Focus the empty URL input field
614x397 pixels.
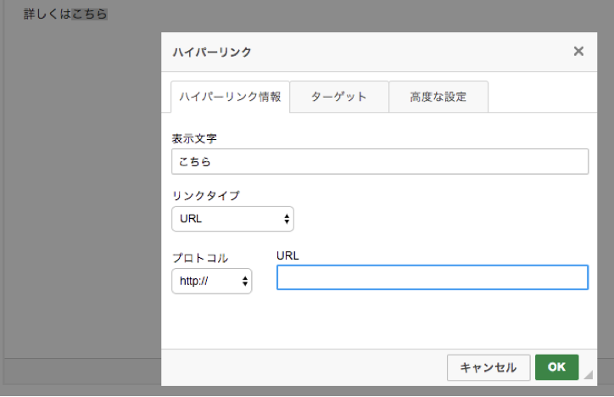point(432,277)
